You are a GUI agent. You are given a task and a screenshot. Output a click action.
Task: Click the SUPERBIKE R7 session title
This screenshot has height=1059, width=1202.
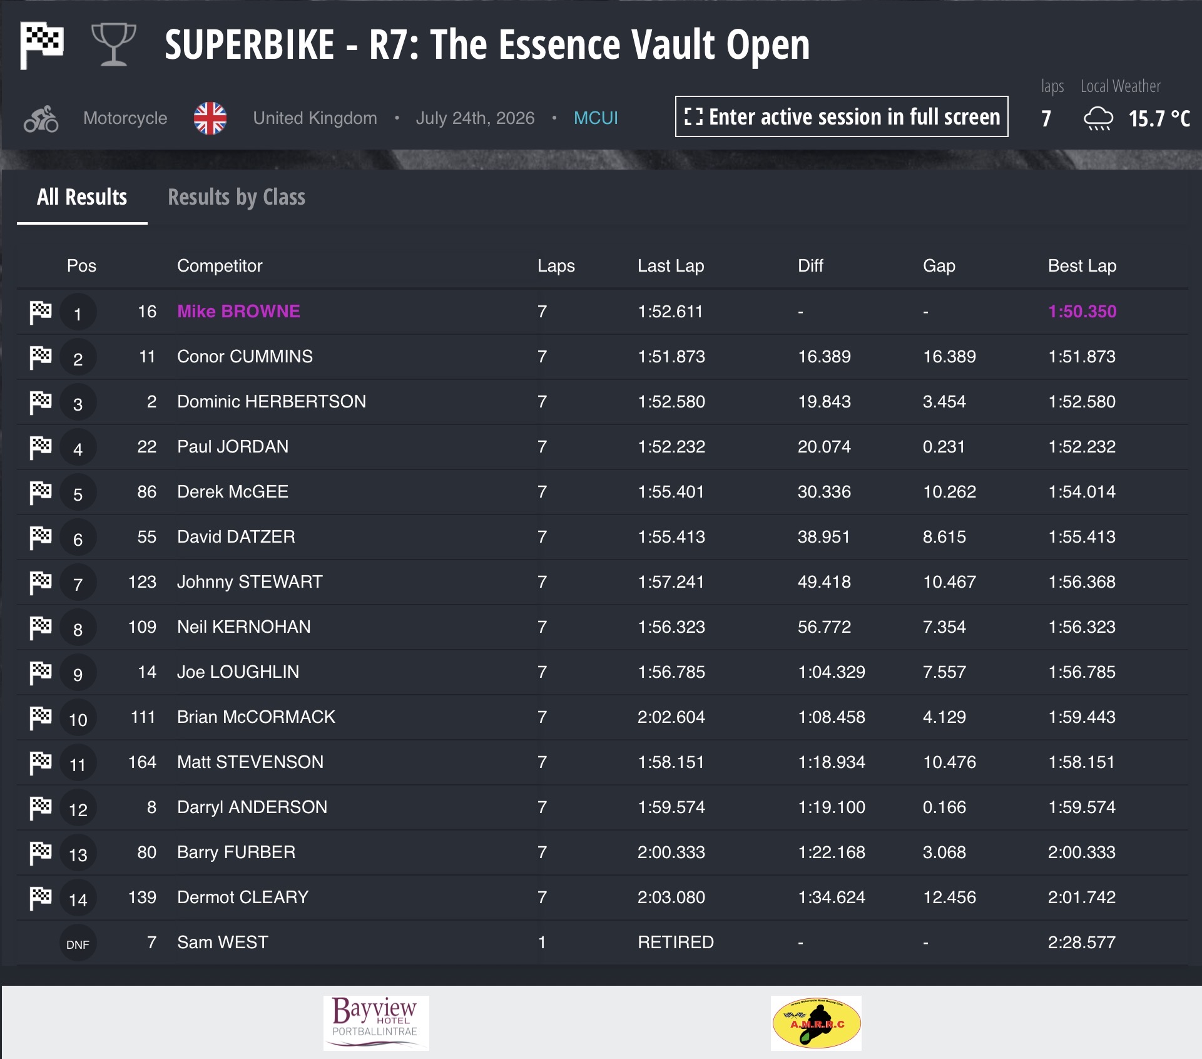point(487,45)
